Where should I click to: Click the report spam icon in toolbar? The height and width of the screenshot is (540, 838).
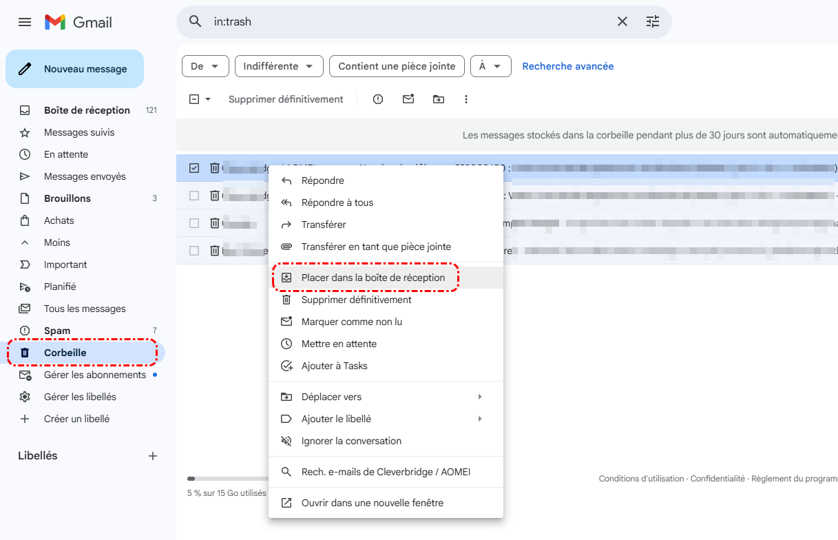378,99
